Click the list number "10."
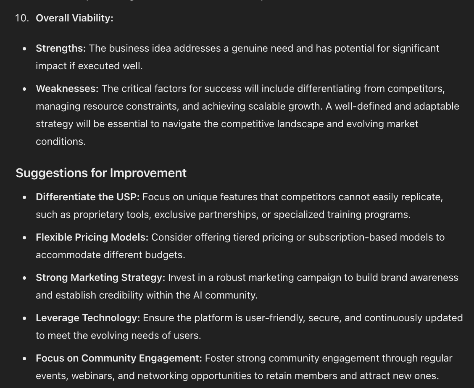This screenshot has width=474, height=388. click(22, 18)
